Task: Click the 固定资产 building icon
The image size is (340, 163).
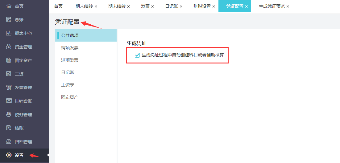Action: (x=9, y=60)
